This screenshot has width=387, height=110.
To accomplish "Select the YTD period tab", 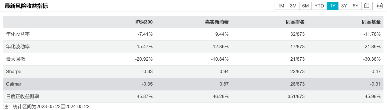I will tap(319, 6).
